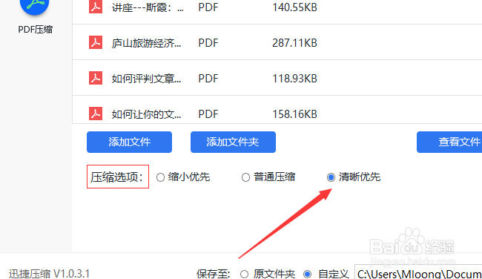Viewport: 482px width, 279px height.
Task: Click the size value 287.11KB
Action: (294, 43)
